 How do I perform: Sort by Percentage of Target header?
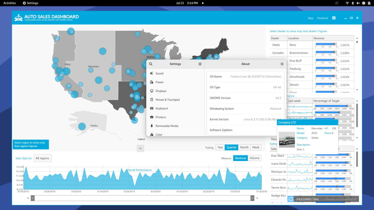tap(333, 101)
